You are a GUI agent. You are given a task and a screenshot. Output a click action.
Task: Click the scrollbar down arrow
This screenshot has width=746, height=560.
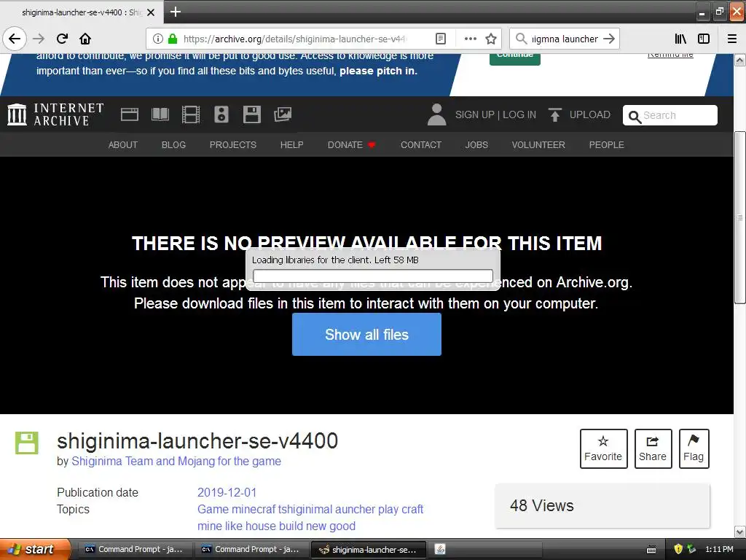(x=739, y=532)
